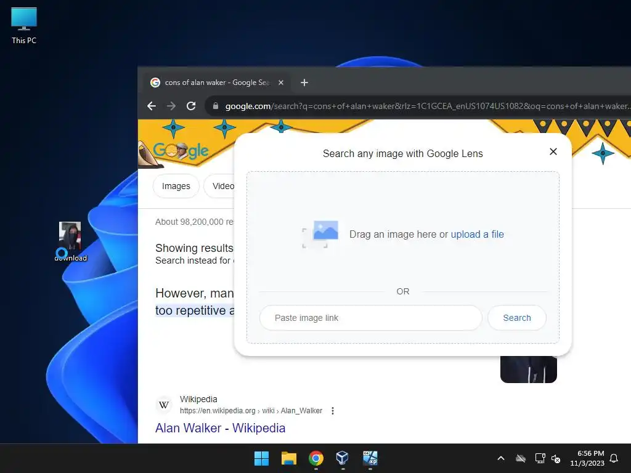Click the Alan Walker image thumbnail
Image resolution: width=631 pixels, height=473 pixels.
pyautogui.click(x=528, y=370)
